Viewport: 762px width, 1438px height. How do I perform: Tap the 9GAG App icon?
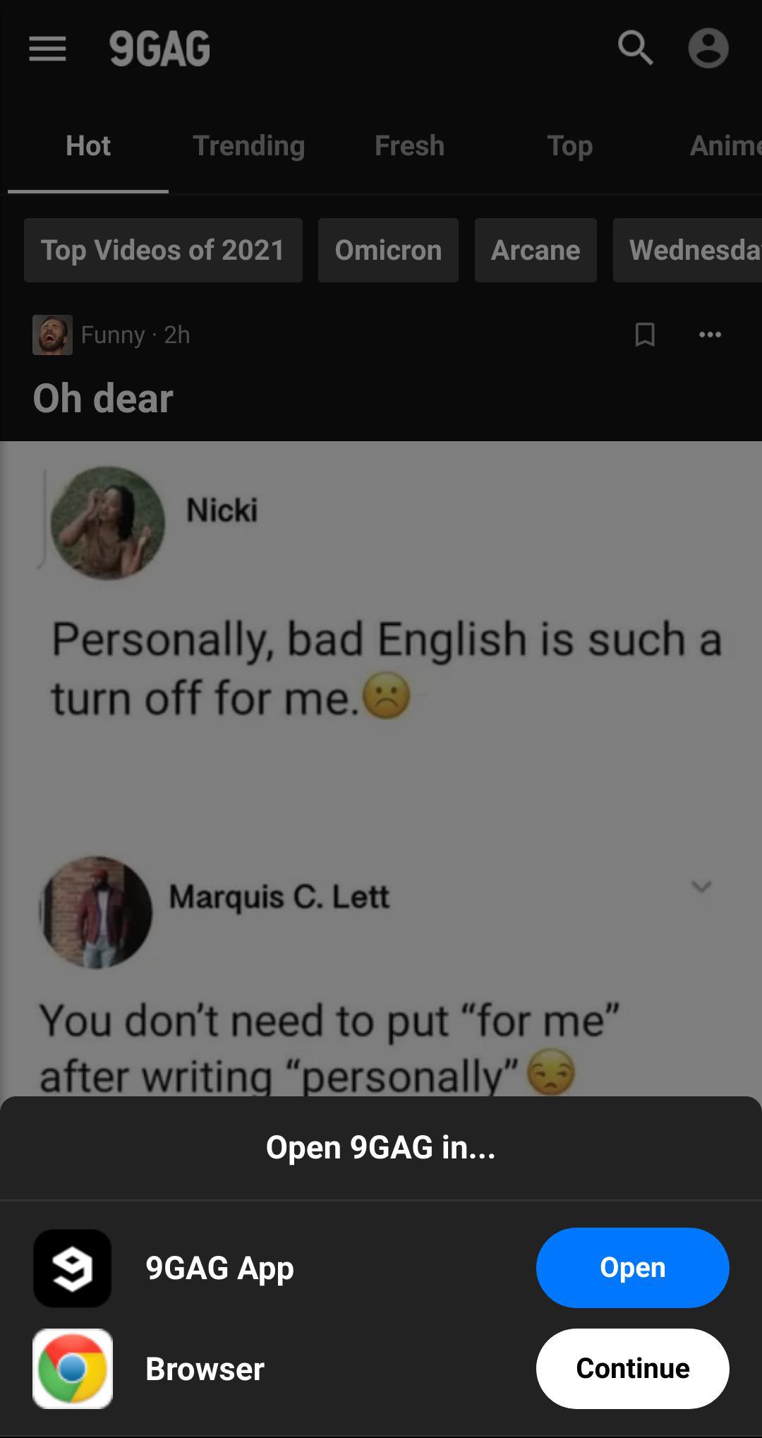[72, 1268]
